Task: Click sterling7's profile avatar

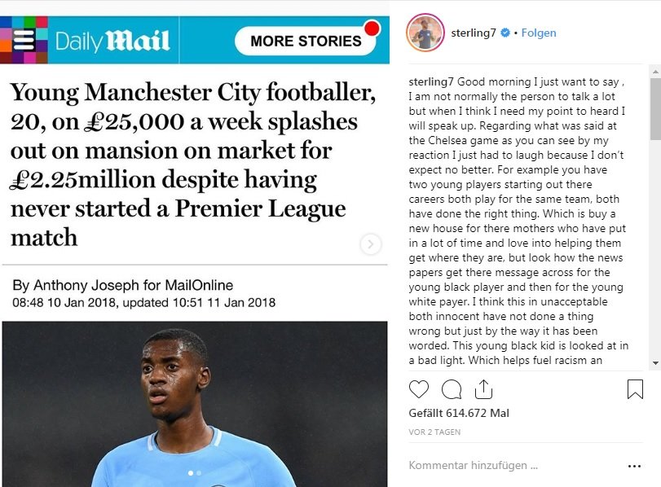Action: (424, 33)
